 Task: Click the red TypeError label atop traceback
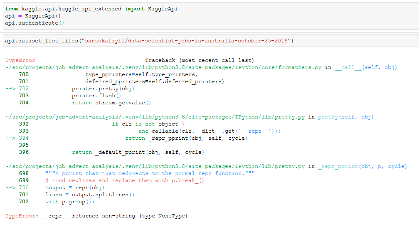click(x=20, y=60)
